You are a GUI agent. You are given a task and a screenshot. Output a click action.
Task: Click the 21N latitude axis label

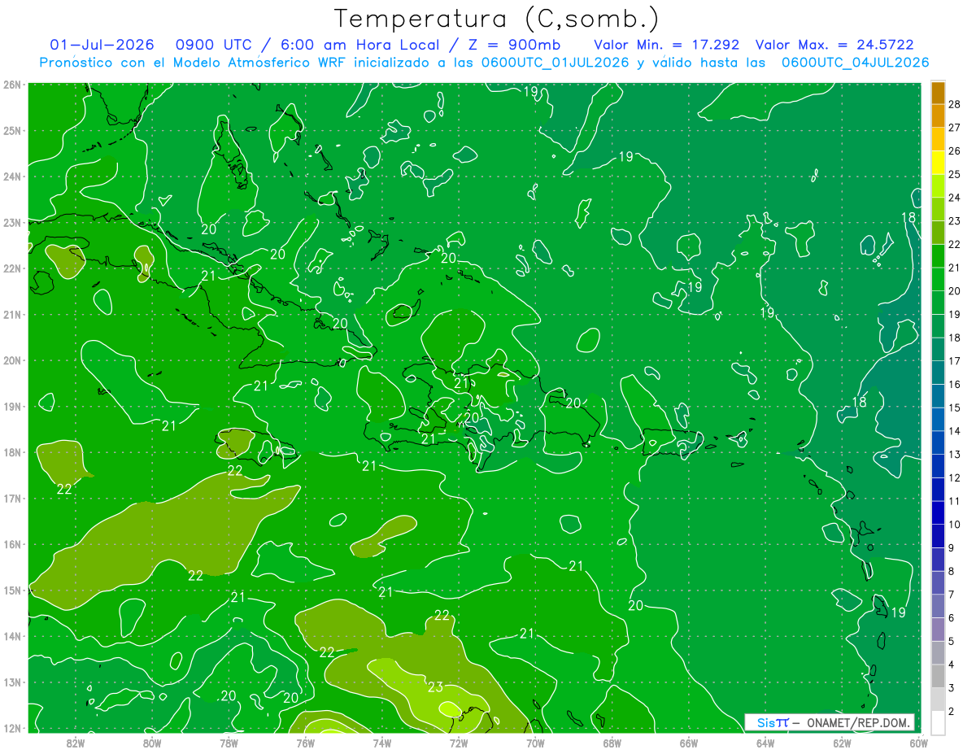click(x=11, y=315)
